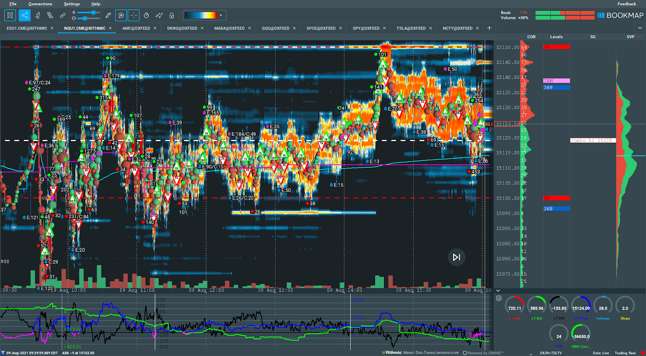Select the pencil drawing tool

(108, 15)
